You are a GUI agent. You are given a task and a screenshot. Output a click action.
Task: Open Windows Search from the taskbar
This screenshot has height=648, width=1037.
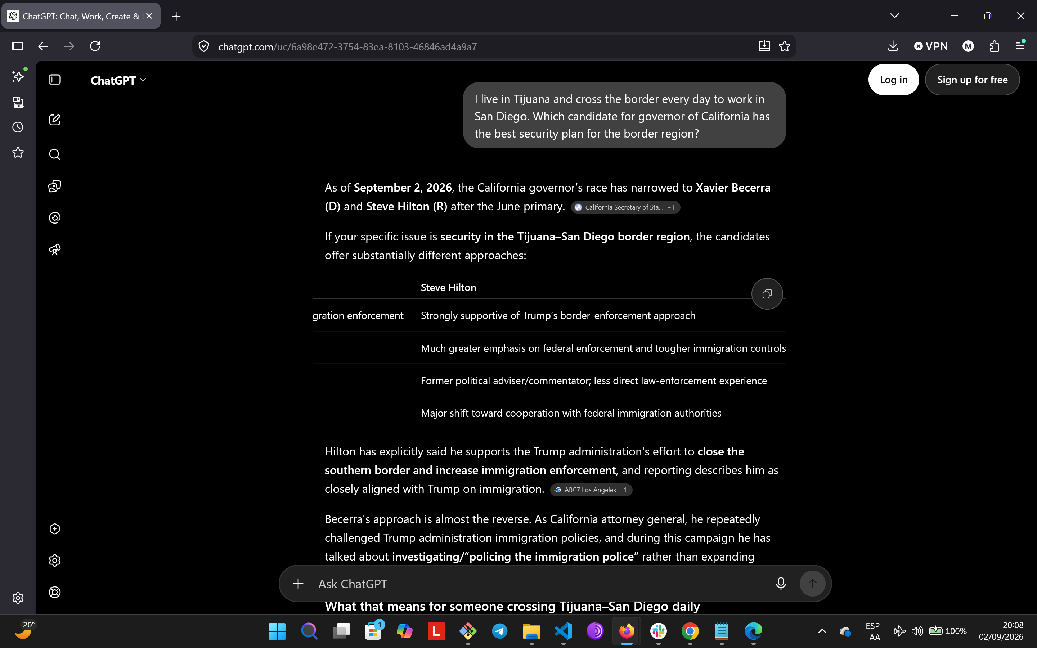309,631
